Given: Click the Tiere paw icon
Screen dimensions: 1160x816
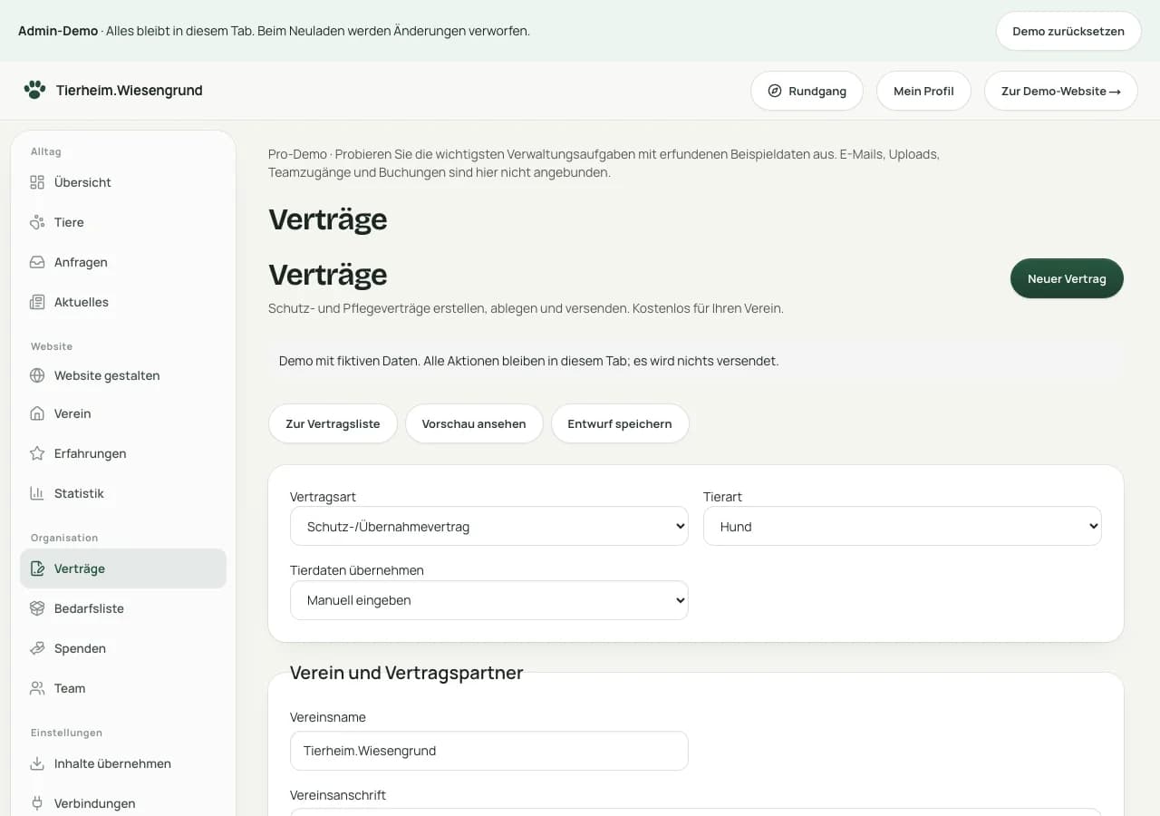Looking at the screenshot, I should [37, 222].
